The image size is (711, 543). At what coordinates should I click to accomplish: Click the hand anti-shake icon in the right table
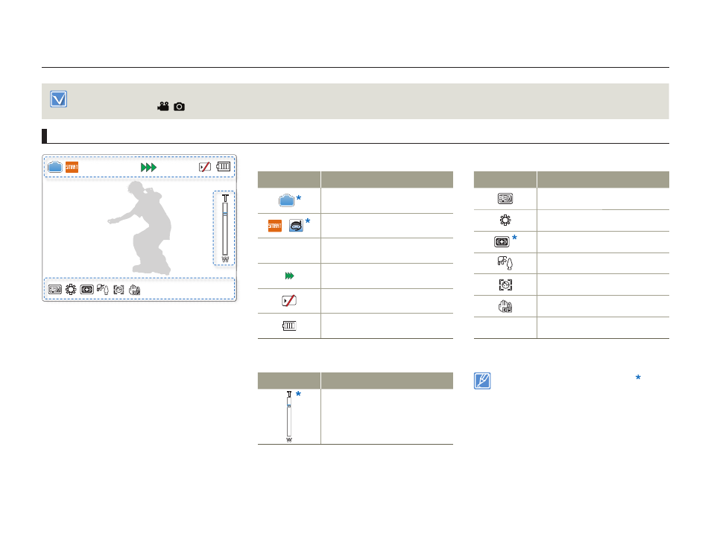click(x=505, y=306)
